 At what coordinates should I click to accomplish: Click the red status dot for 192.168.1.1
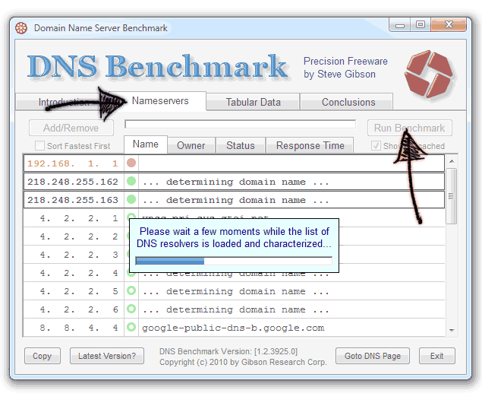coord(131,163)
